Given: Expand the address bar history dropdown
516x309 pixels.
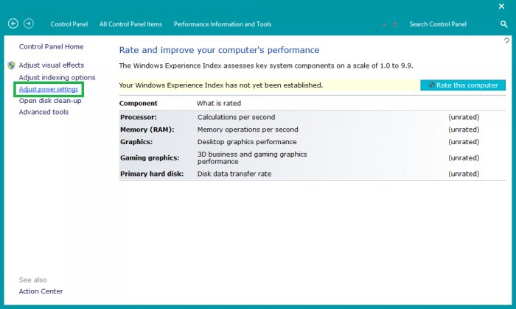Looking at the screenshot, I should pos(384,24).
